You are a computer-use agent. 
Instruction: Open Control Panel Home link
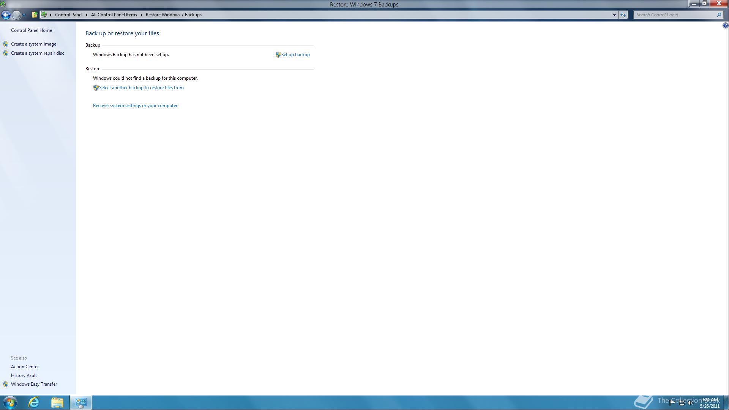coord(32,30)
